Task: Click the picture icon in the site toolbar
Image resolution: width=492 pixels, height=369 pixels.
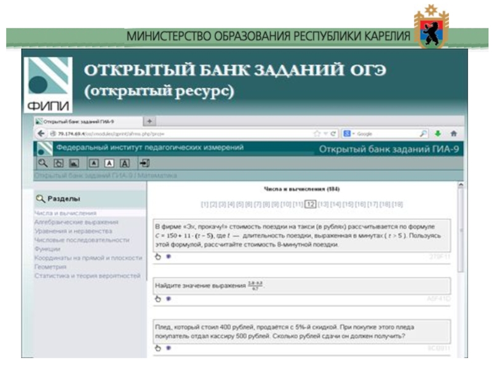Action: (x=74, y=163)
